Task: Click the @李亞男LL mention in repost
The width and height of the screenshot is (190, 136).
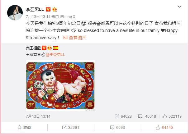Action: [55, 55]
